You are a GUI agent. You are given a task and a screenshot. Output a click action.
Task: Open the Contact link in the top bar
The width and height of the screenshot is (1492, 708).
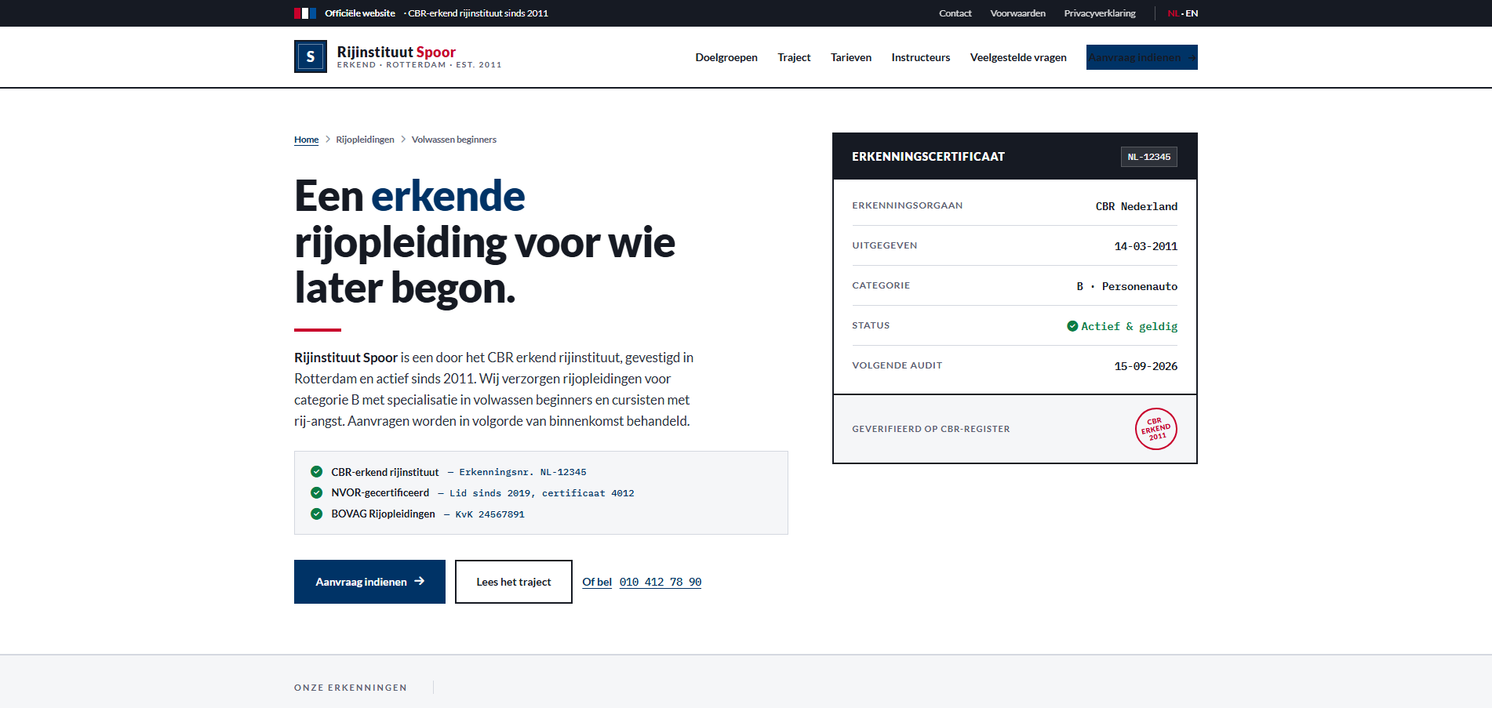pyautogui.click(x=955, y=13)
